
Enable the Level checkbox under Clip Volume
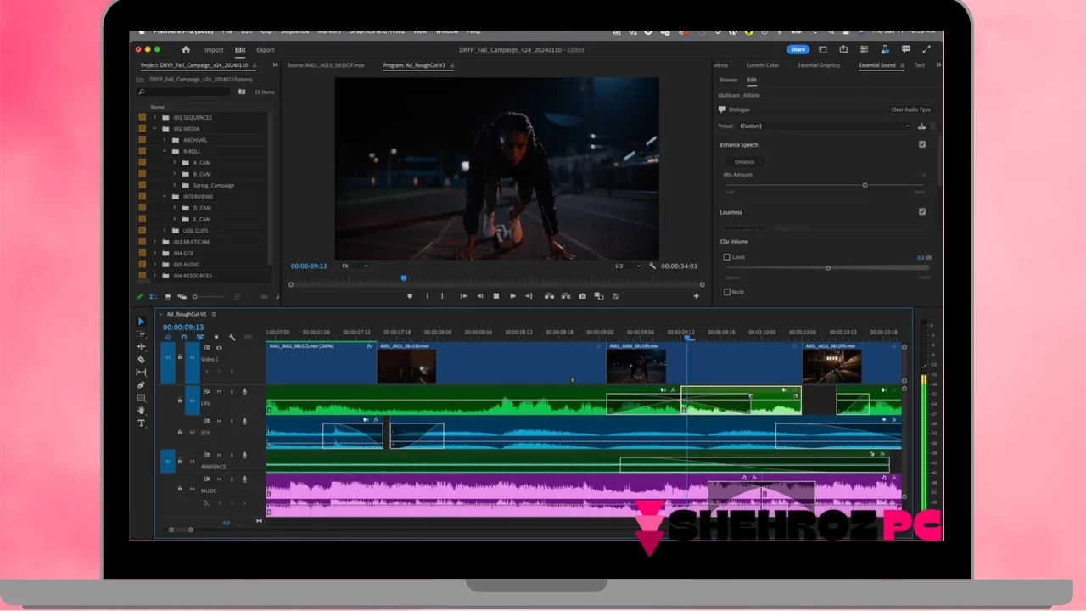726,257
